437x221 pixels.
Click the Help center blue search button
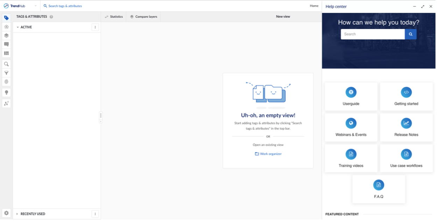pyautogui.click(x=410, y=34)
